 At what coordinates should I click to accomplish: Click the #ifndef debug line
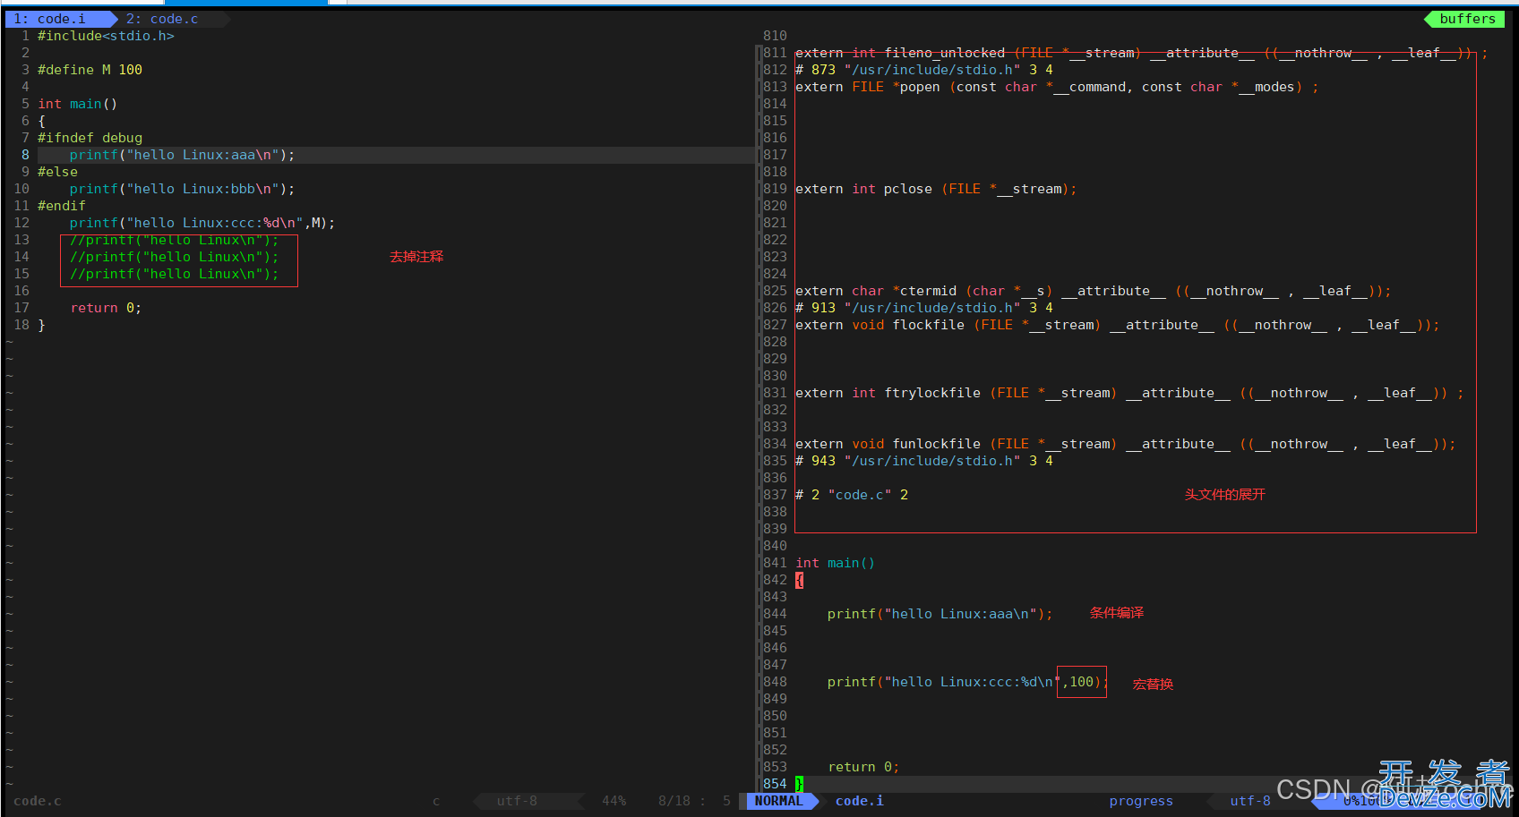tap(90, 138)
